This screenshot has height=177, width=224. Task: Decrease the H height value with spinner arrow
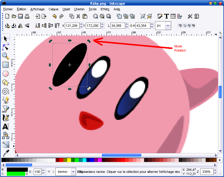tap(152, 27)
